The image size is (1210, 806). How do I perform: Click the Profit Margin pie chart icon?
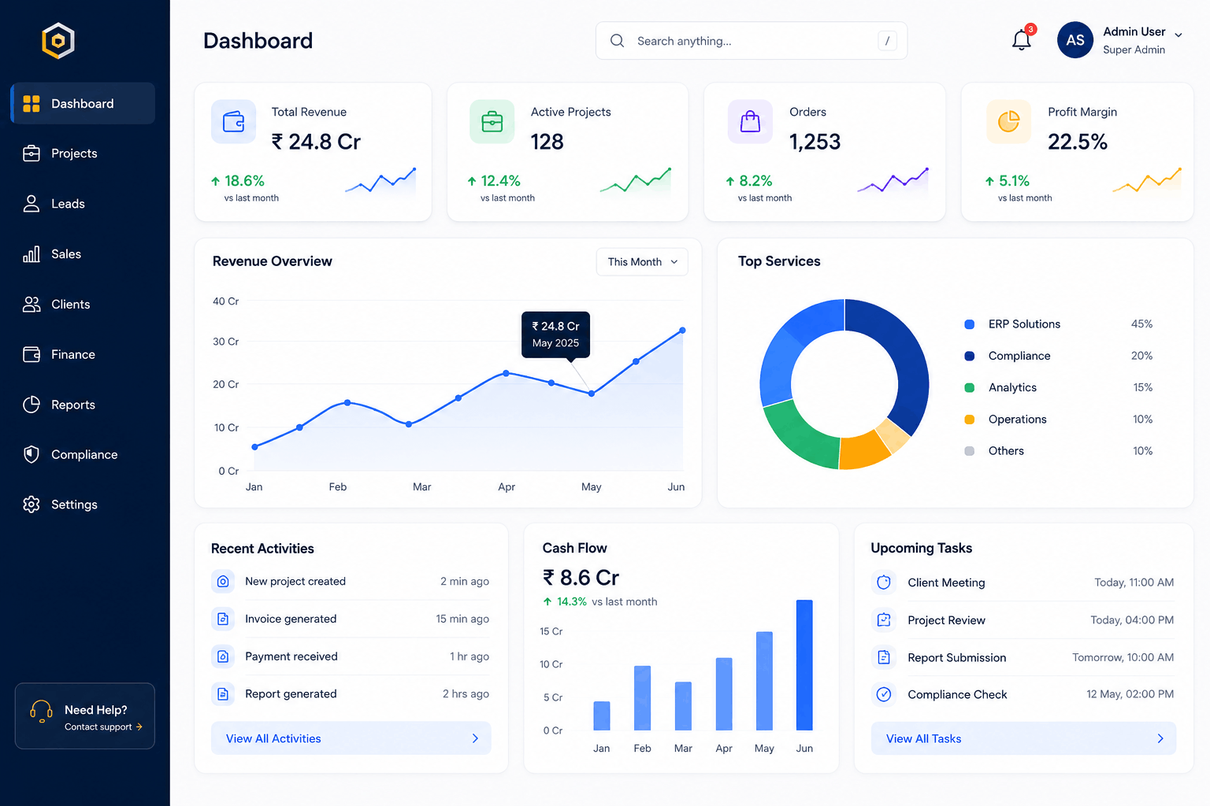click(1009, 121)
